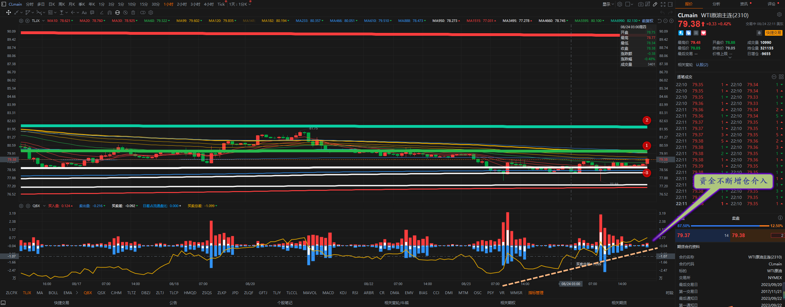Viewport: 785px width, 307px height.
Task: Select the crosshair move cursor tool
Action: pos(8,13)
